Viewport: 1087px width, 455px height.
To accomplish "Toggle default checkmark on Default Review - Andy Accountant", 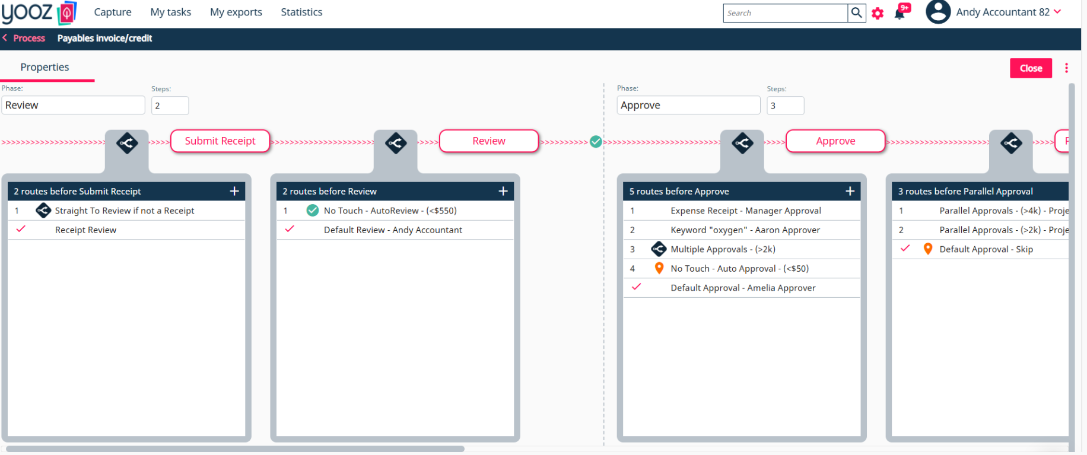I will click(290, 229).
